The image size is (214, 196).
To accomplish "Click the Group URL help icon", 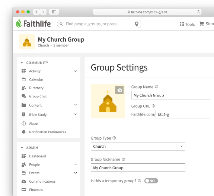I will [x=153, y=106].
